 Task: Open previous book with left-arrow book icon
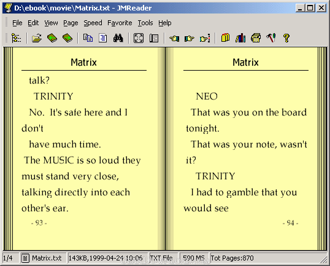tap(52, 38)
